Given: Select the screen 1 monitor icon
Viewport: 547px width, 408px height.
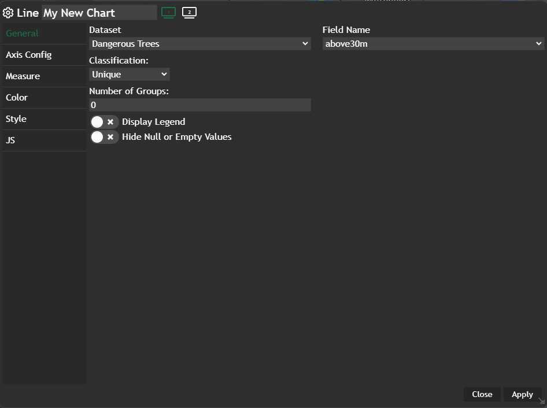Looking at the screenshot, I should [168, 12].
